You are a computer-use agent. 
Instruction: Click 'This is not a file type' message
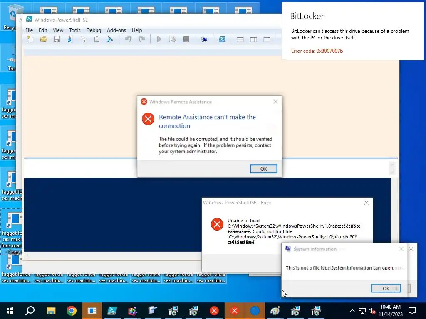click(x=340, y=268)
